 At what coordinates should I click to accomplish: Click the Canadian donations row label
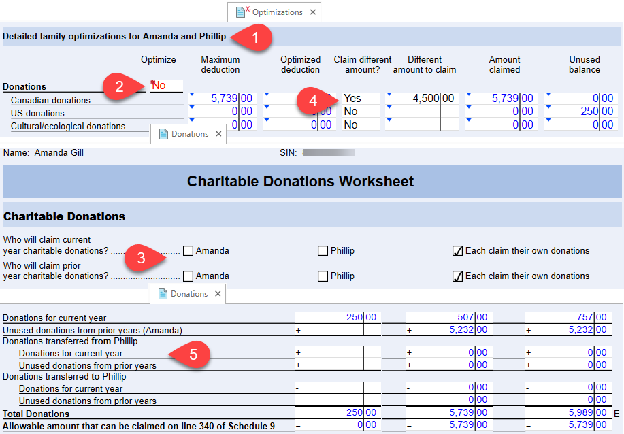50,100
